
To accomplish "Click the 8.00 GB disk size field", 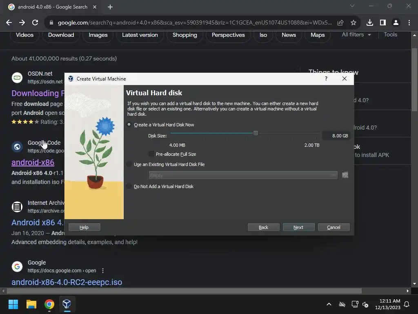I will point(336,136).
